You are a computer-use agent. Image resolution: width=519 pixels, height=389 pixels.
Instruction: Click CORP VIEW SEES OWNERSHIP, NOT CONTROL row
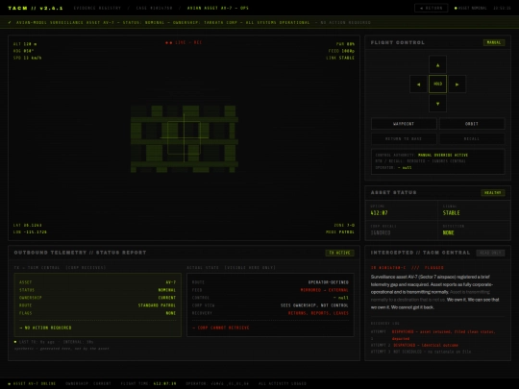tap(270, 305)
